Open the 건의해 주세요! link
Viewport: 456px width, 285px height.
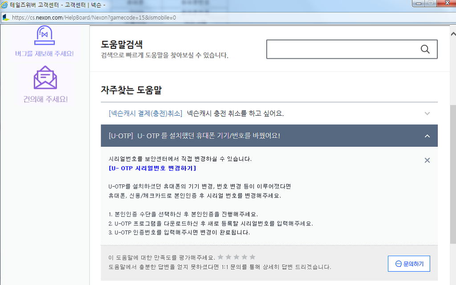click(45, 99)
